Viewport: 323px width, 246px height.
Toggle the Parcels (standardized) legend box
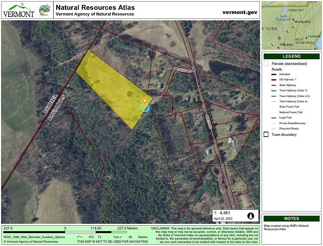(x=266, y=64)
